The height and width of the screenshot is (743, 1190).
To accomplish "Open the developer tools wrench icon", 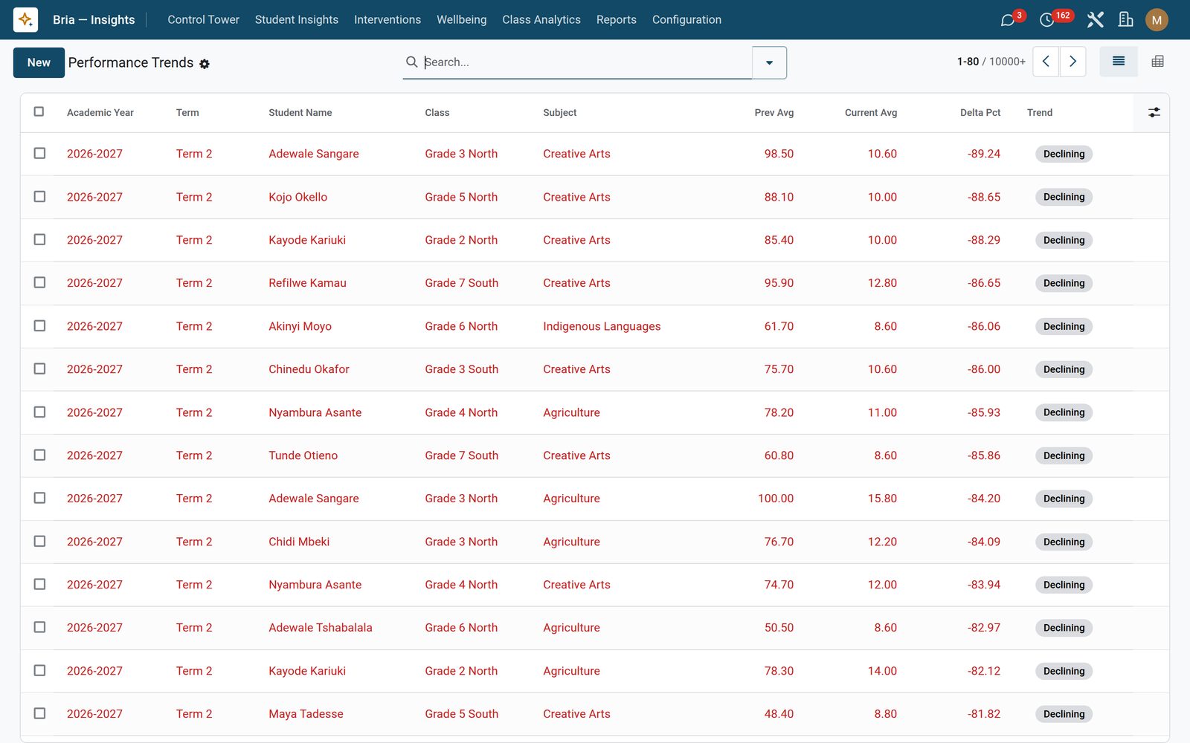I will [1095, 20].
